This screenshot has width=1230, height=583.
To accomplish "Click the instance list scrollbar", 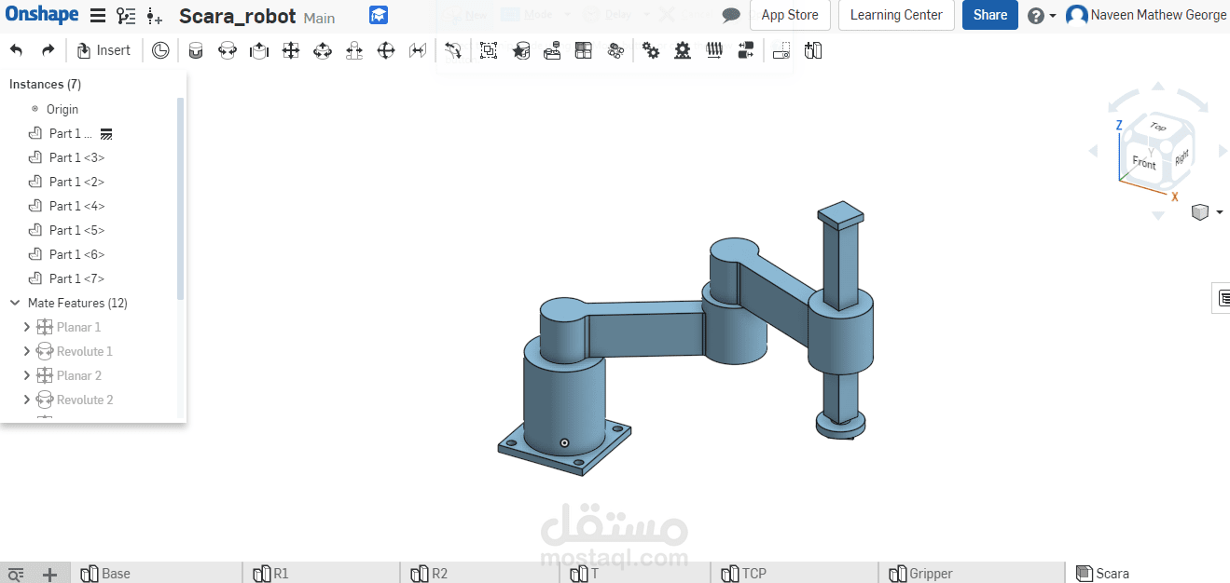I will [x=181, y=197].
